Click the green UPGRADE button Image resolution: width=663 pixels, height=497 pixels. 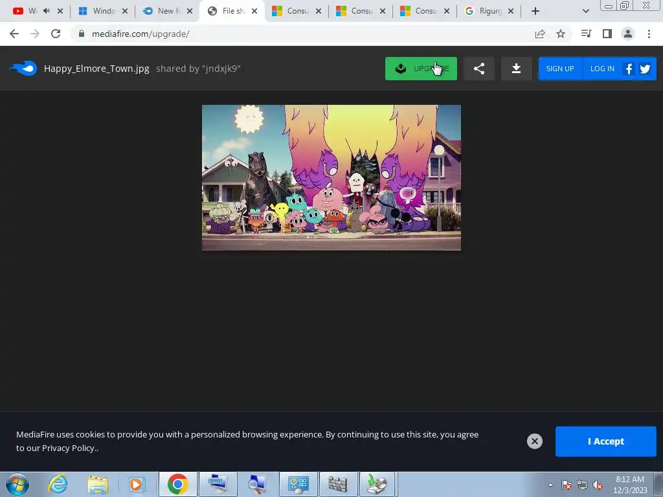[421, 69]
